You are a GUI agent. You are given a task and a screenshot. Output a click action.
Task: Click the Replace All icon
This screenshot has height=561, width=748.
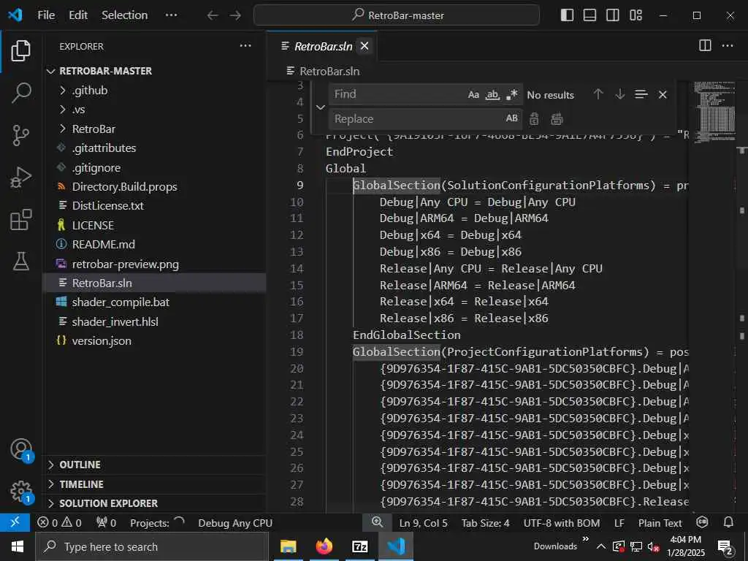point(557,119)
